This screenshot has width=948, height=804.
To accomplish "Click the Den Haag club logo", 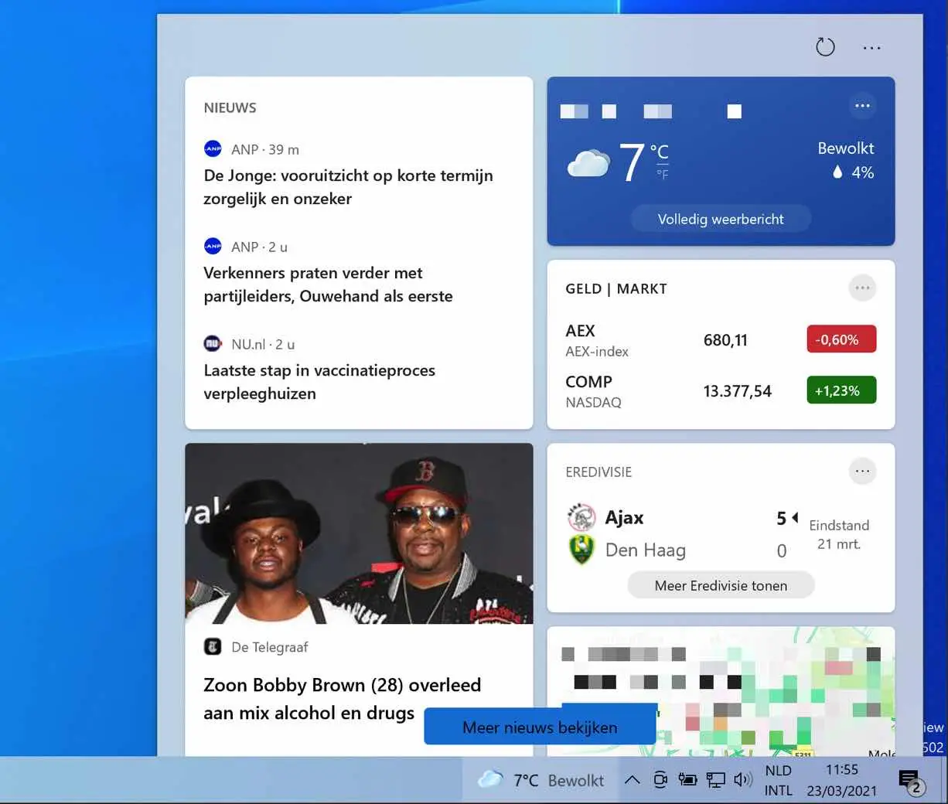I will (581, 550).
